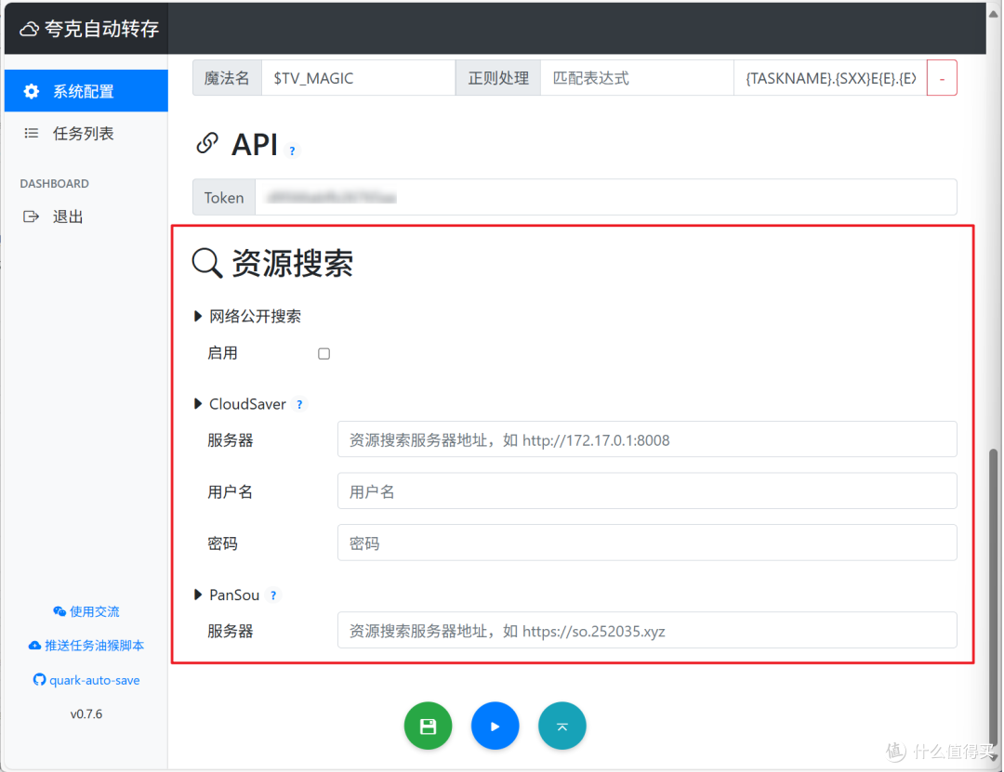This screenshot has height=772, width=1004.
Task: Click the API help question mark
Action: pos(292,151)
